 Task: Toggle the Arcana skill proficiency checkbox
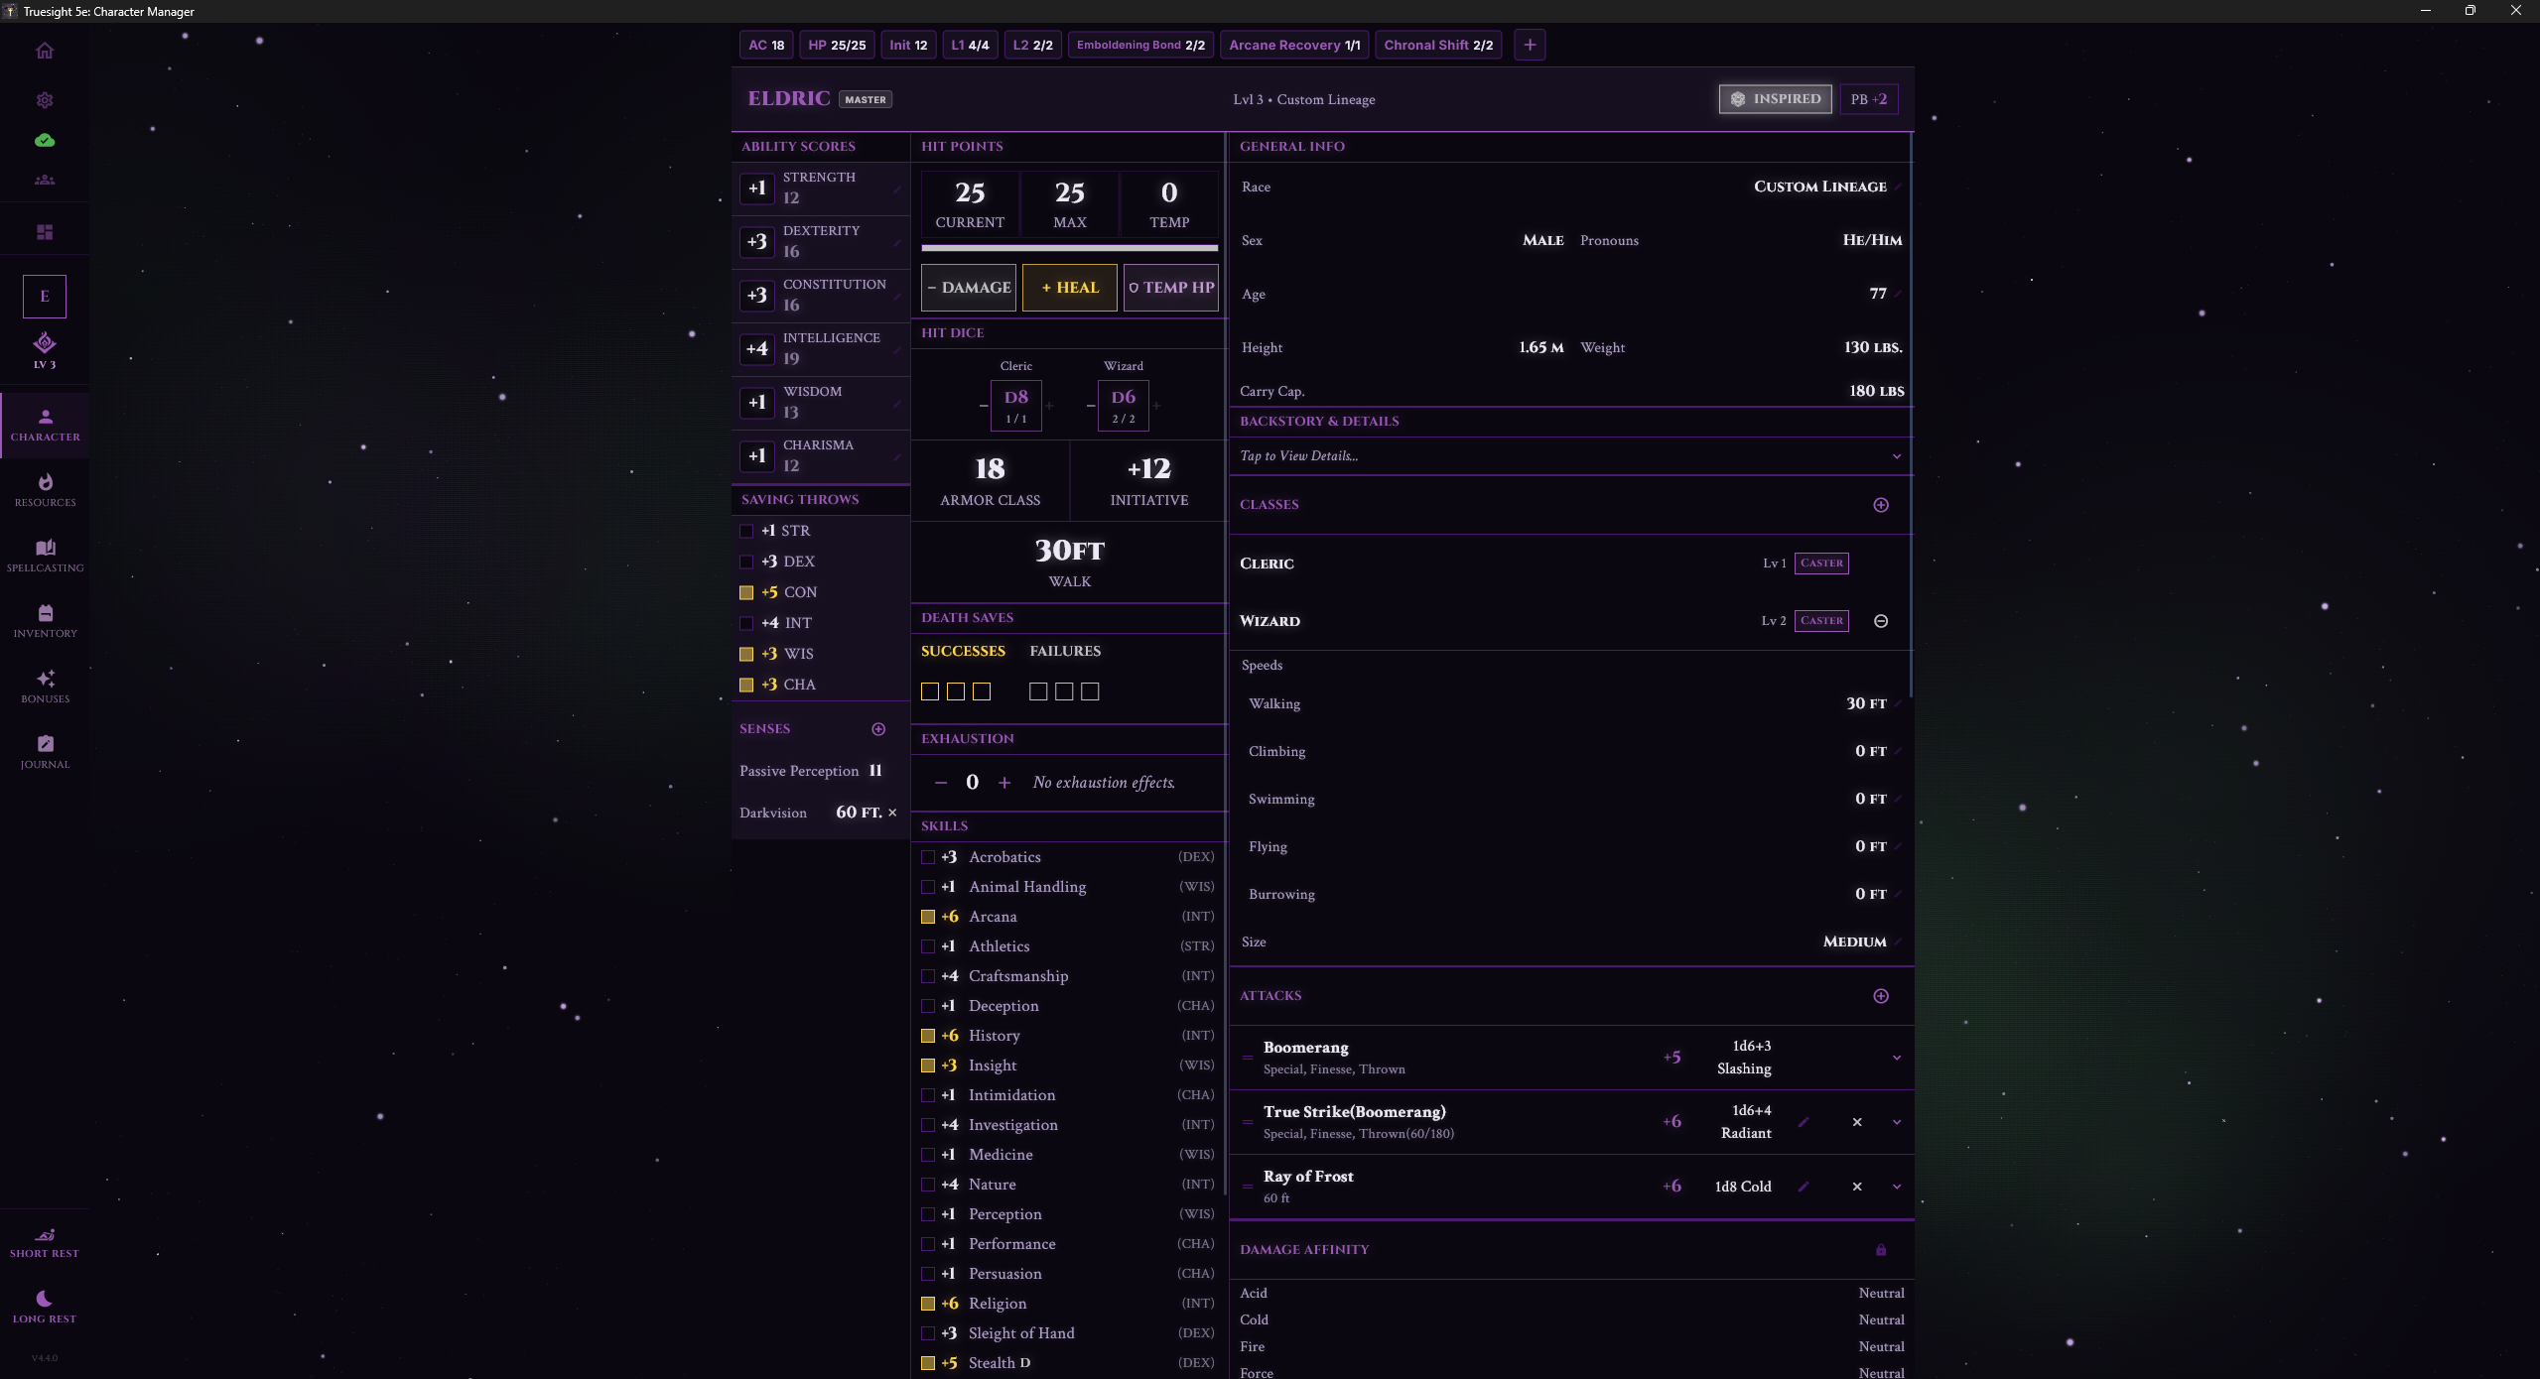[928, 917]
